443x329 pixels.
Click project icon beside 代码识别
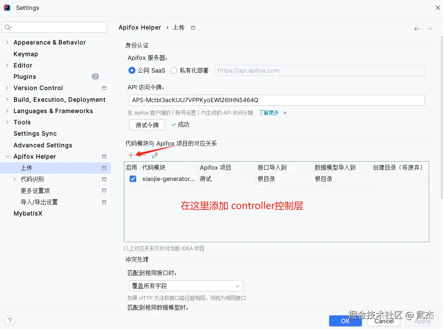(104, 179)
